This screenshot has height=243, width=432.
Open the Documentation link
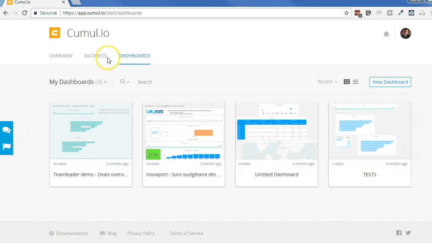[x=69, y=233]
